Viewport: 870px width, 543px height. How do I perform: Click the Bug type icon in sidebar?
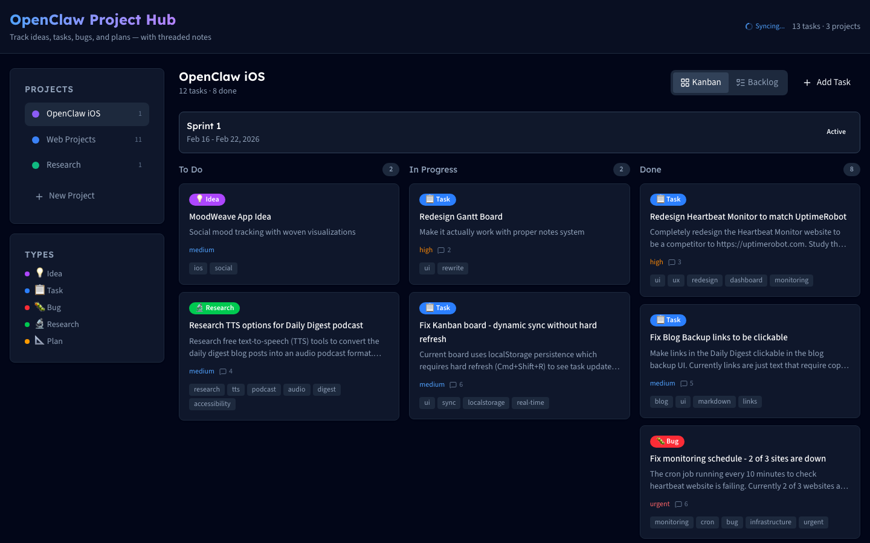(x=40, y=306)
